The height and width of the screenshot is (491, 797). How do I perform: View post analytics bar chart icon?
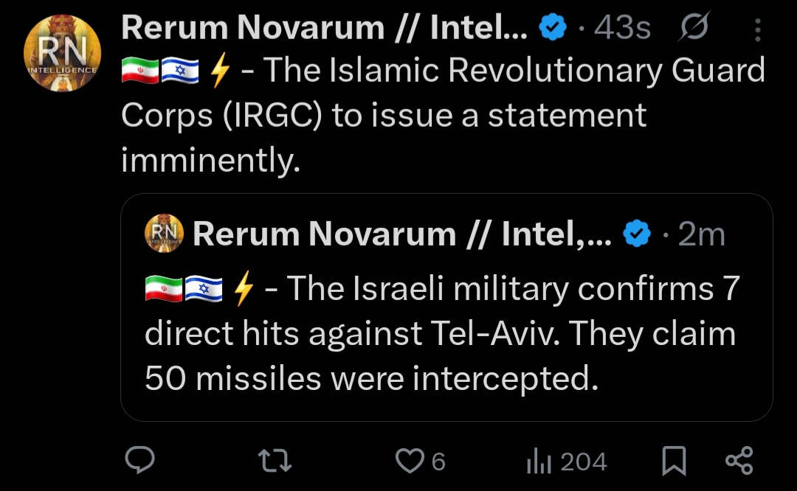point(539,461)
